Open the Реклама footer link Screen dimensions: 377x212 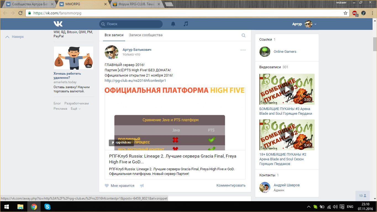click(x=60, y=109)
